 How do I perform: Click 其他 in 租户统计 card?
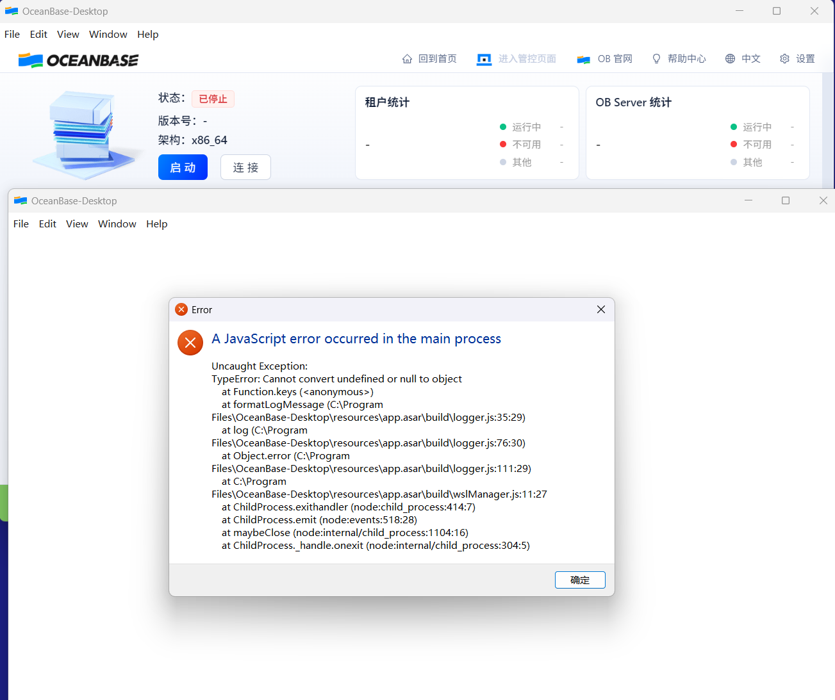point(522,163)
